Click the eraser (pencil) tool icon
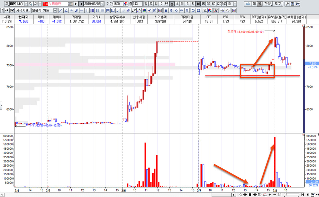Screen dimensions: 319x197 (134, 10)
